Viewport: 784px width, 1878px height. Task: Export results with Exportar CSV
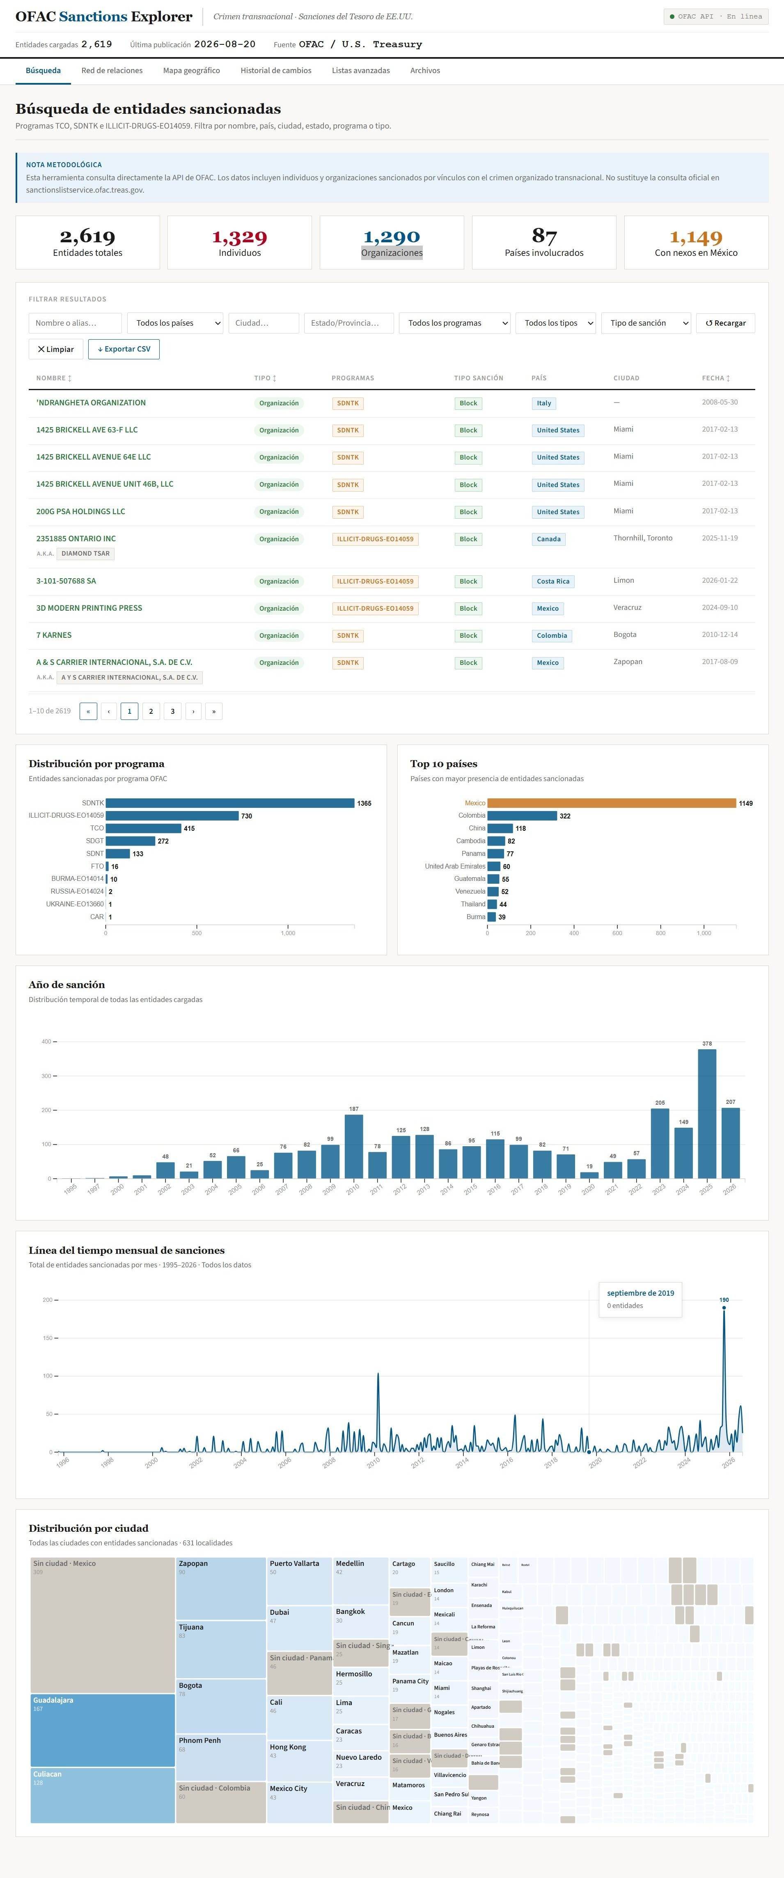pos(124,349)
